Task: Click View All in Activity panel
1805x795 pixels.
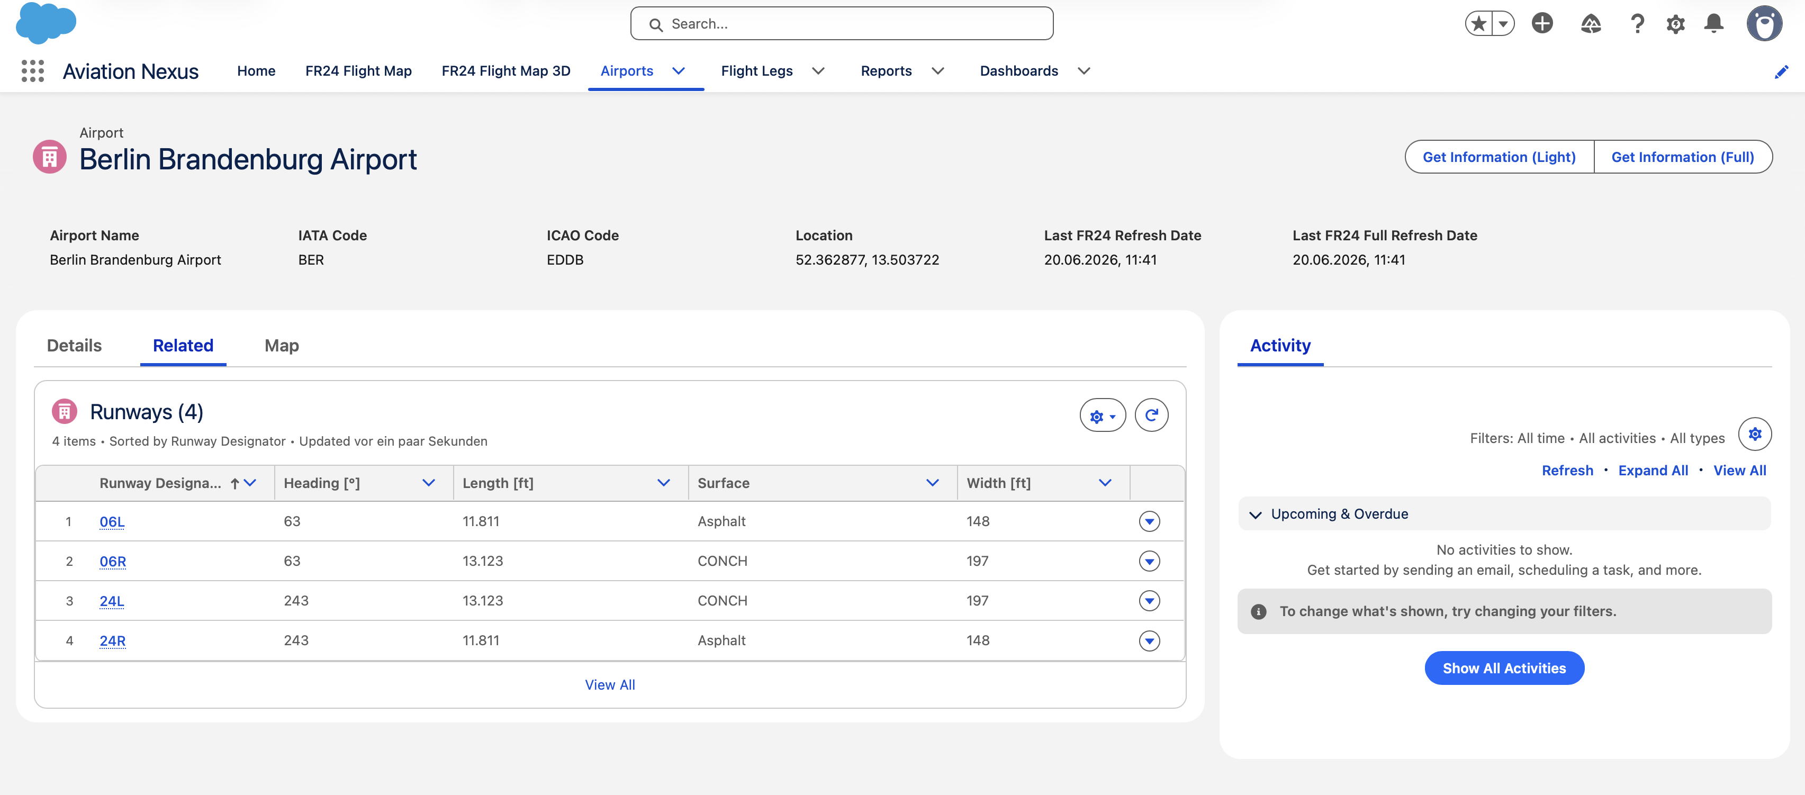Action: [x=1739, y=471]
